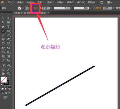Open the 帮助(H) menu
Image resolution: width=120 pixels, height=109 pixels.
[91, 2]
